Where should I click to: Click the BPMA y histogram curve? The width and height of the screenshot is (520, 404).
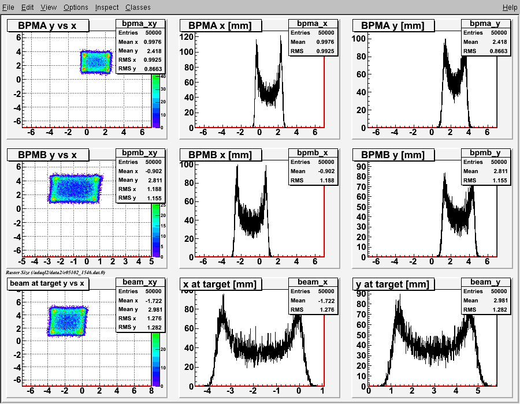coord(454,83)
